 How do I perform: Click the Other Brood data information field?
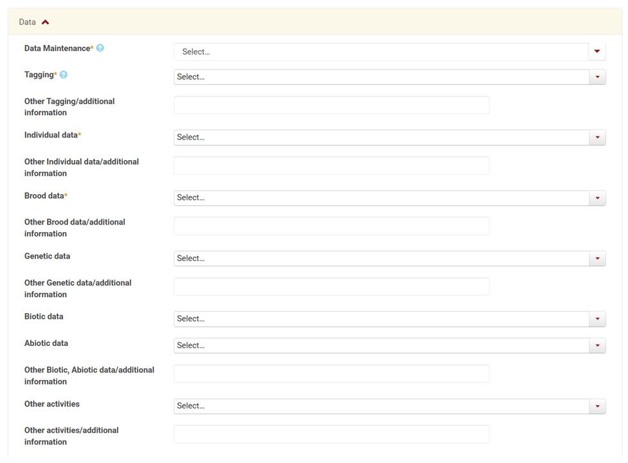pos(331,226)
